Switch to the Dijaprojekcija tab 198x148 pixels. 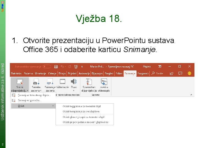tap(97, 73)
